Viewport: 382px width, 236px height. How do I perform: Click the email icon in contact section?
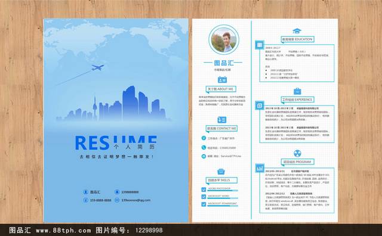204,156
